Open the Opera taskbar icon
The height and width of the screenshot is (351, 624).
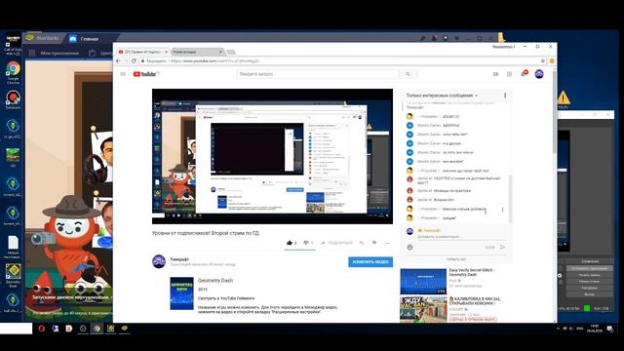pyautogui.click(x=41, y=329)
